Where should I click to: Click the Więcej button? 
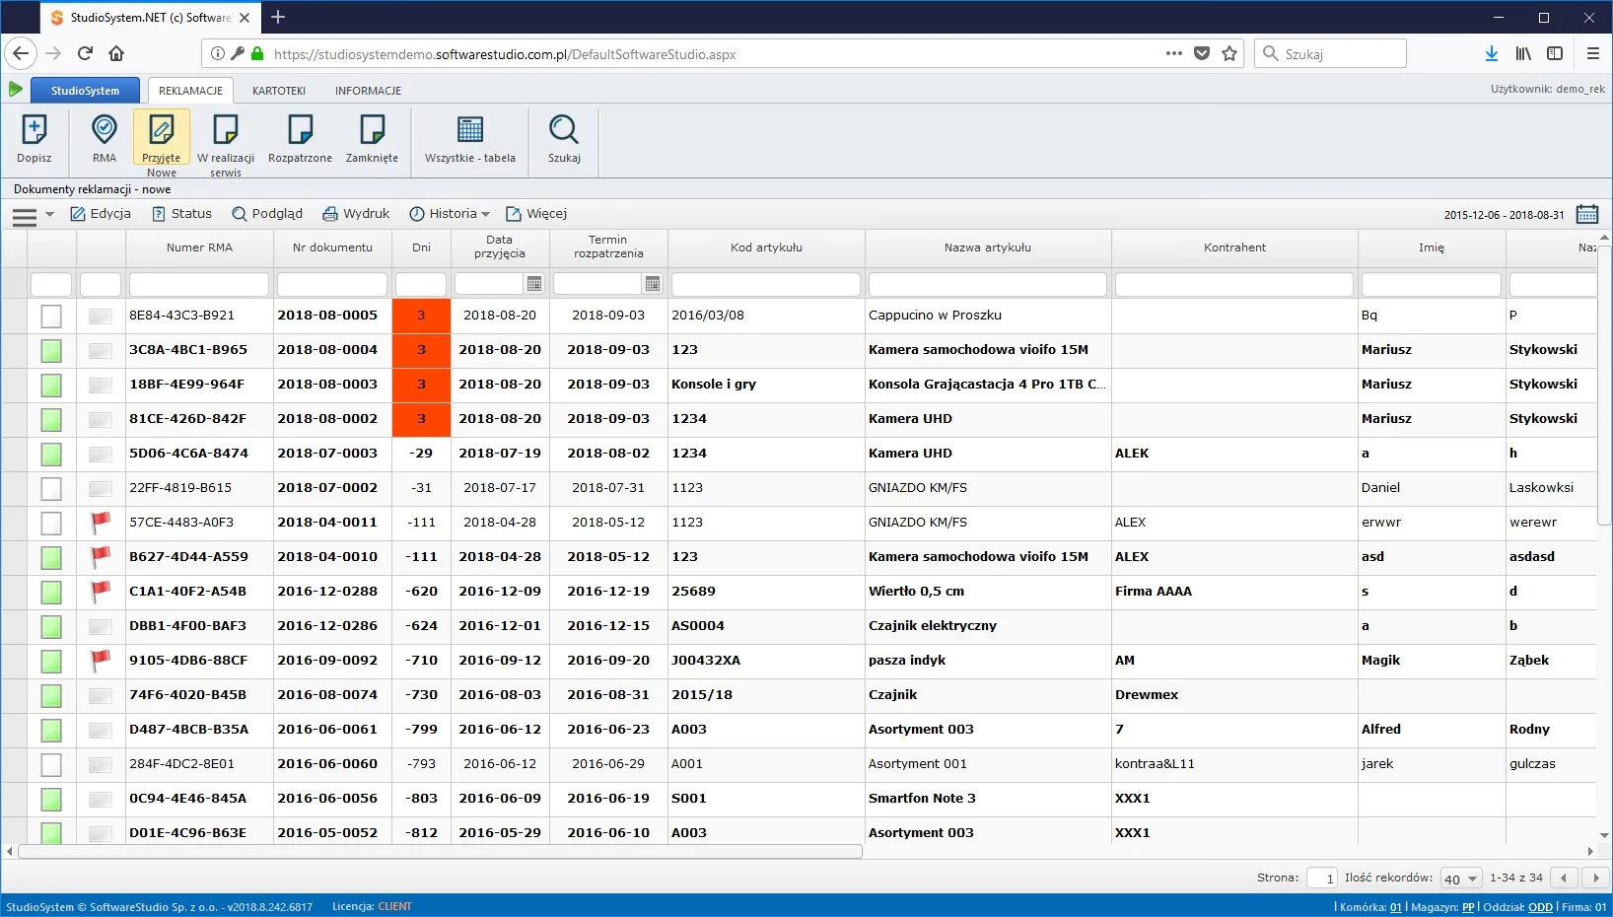536,214
